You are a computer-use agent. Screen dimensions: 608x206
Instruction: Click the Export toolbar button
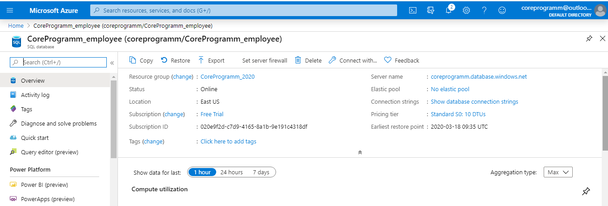(211, 60)
